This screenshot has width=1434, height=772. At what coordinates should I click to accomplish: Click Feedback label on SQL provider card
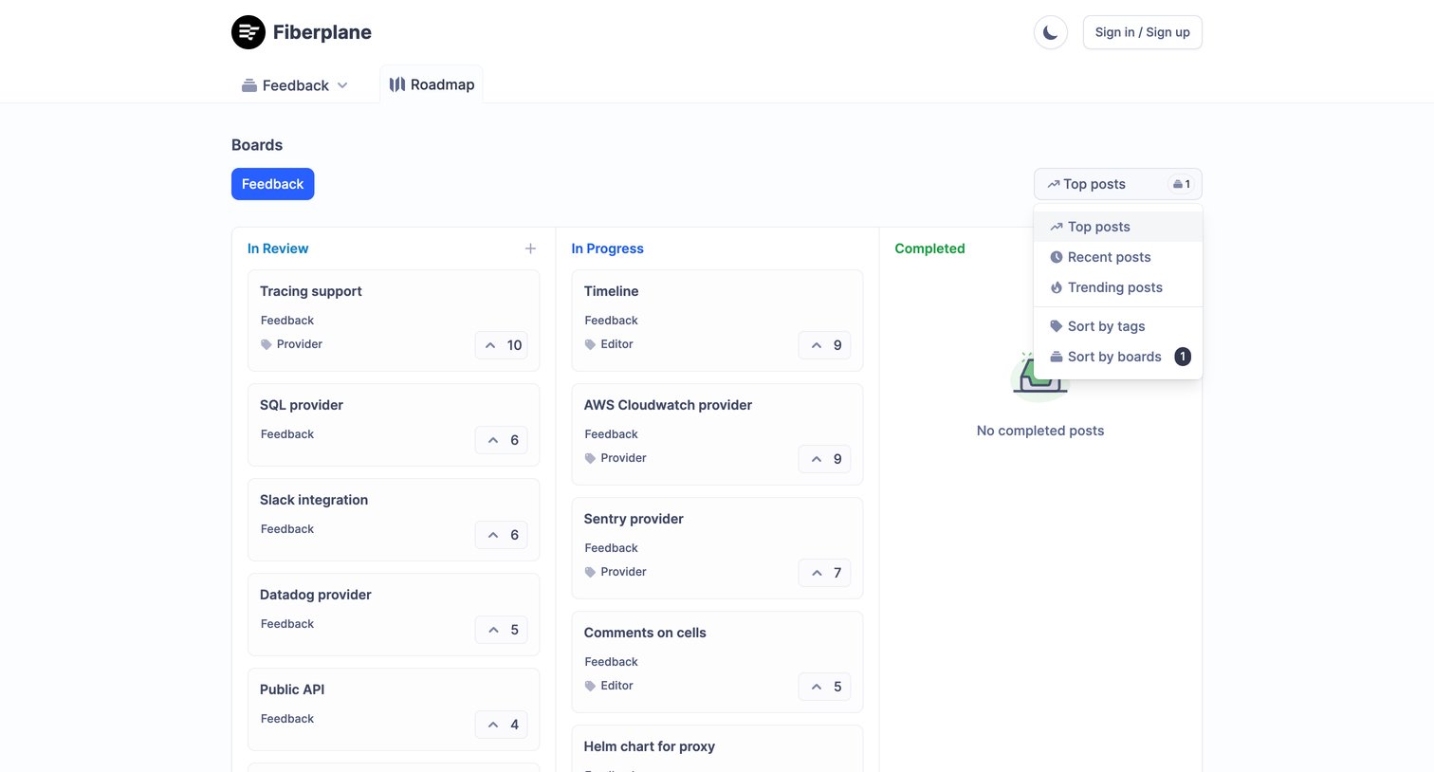point(287,434)
